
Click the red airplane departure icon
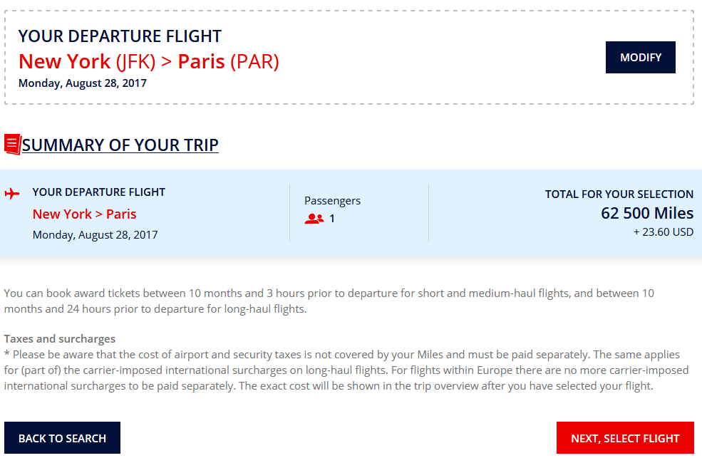pos(12,194)
